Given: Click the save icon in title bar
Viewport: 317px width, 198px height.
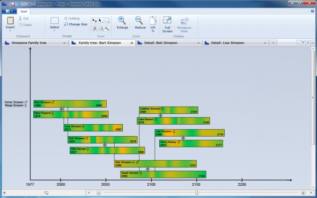Looking at the screenshot, I should coord(13,4).
